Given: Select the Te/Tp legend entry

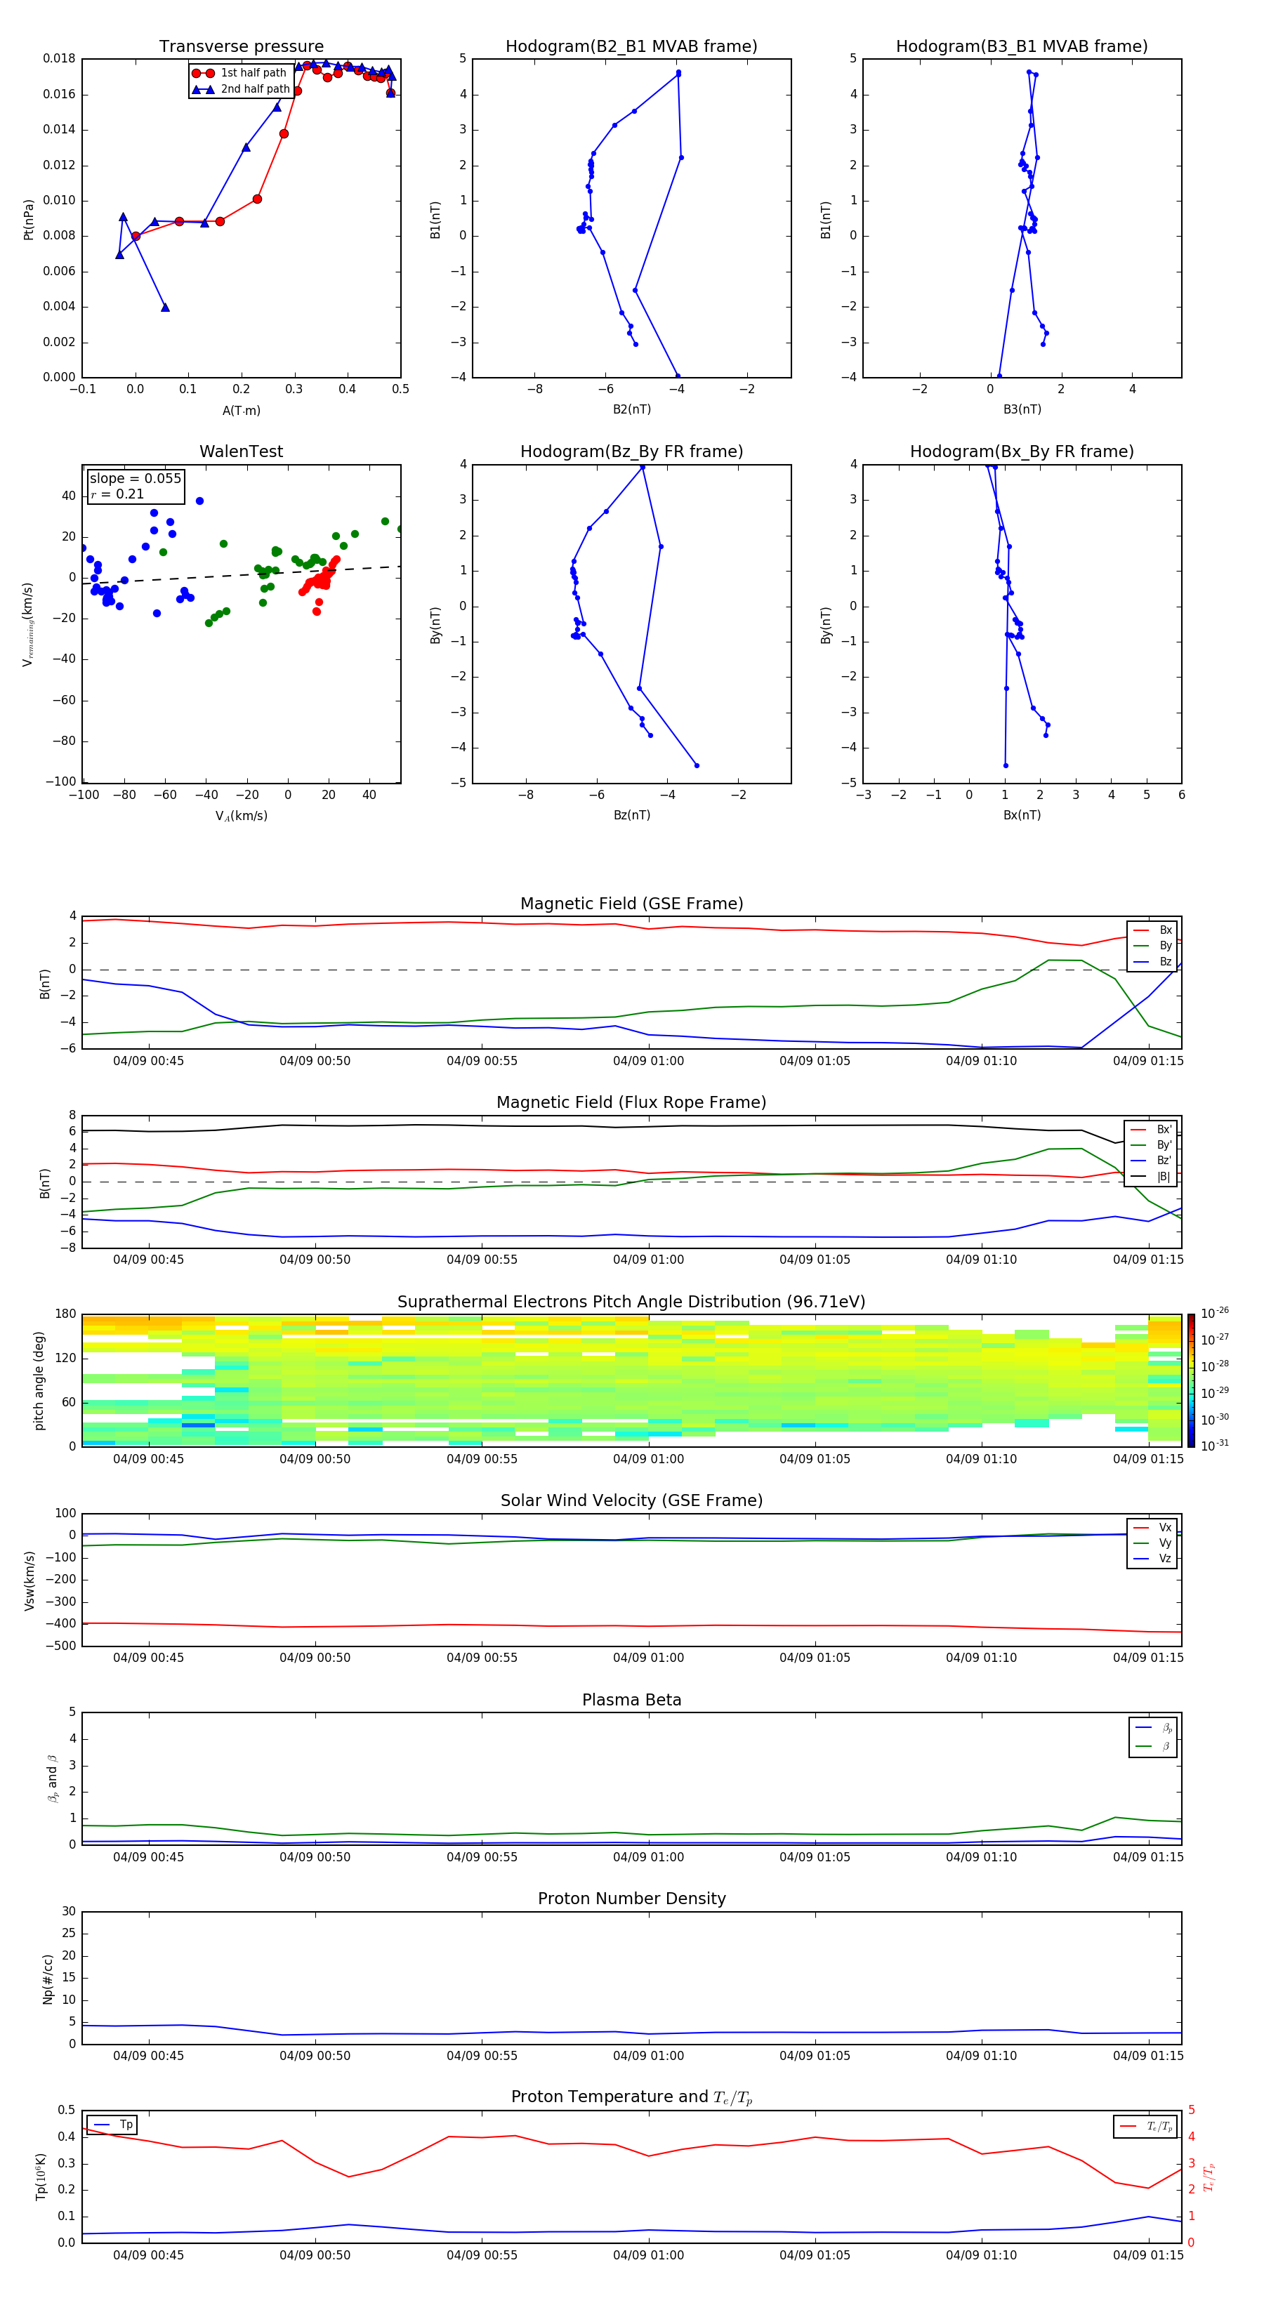Looking at the screenshot, I should coord(1146,2126).
